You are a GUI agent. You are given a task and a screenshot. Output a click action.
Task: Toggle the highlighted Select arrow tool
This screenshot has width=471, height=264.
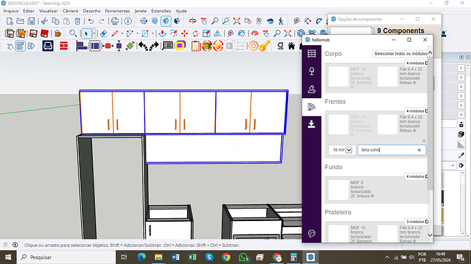pos(86,33)
